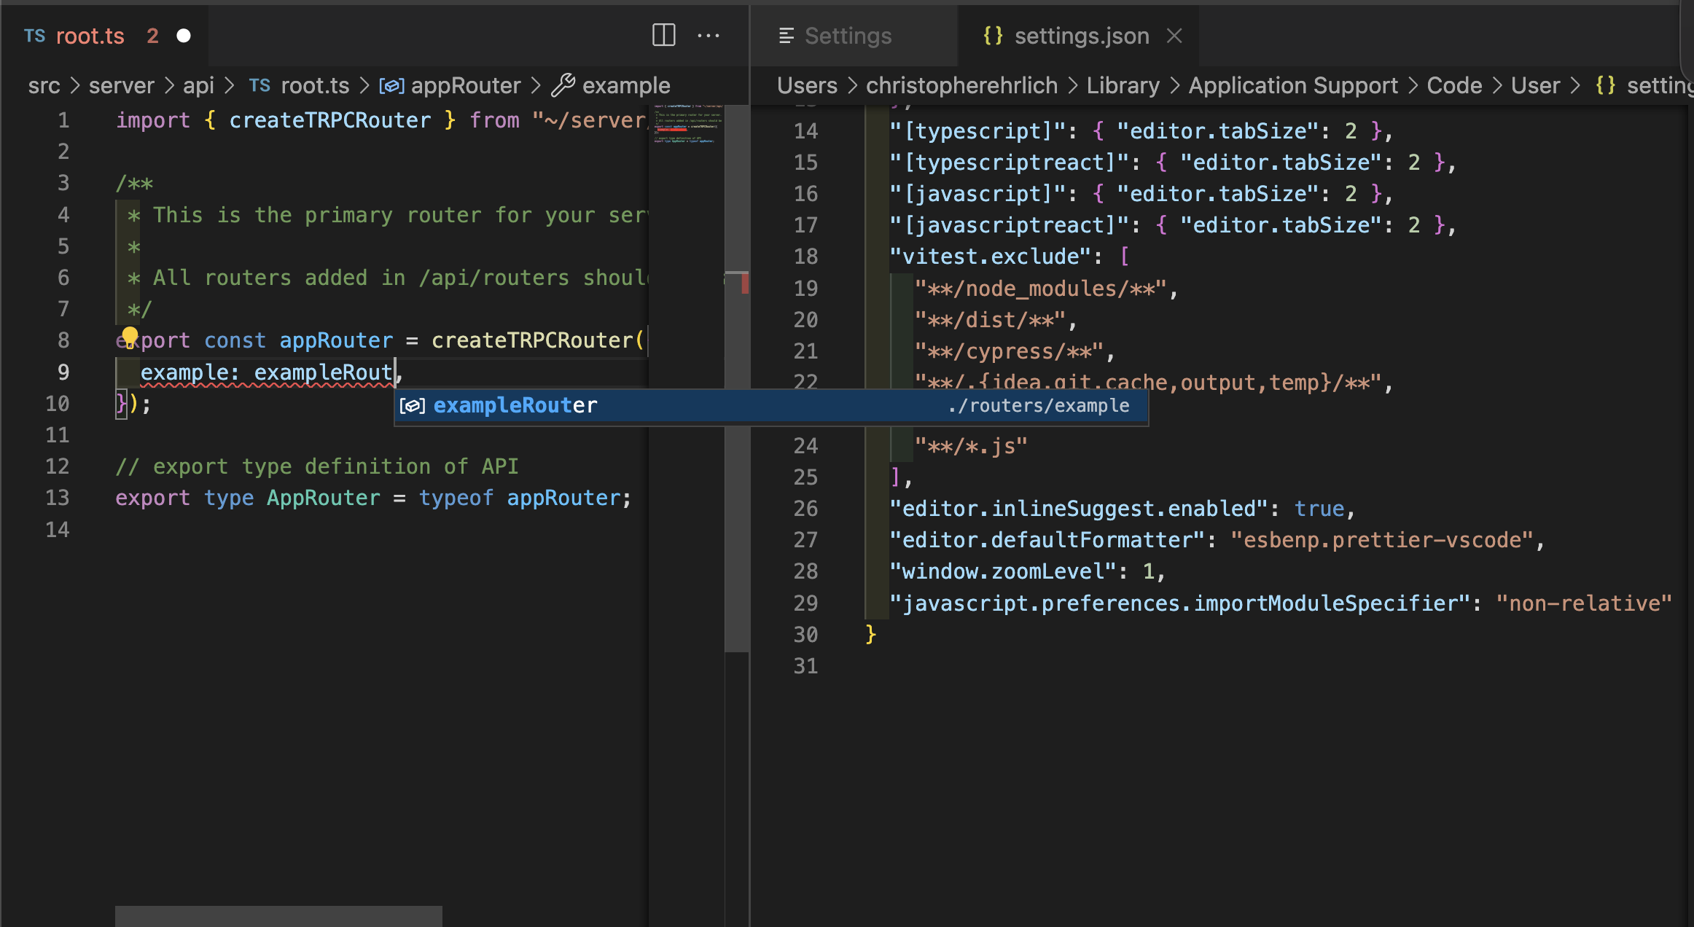Click the "[typescriptreact]" key
This screenshot has width=1694, height=927.
point(1009,163)
